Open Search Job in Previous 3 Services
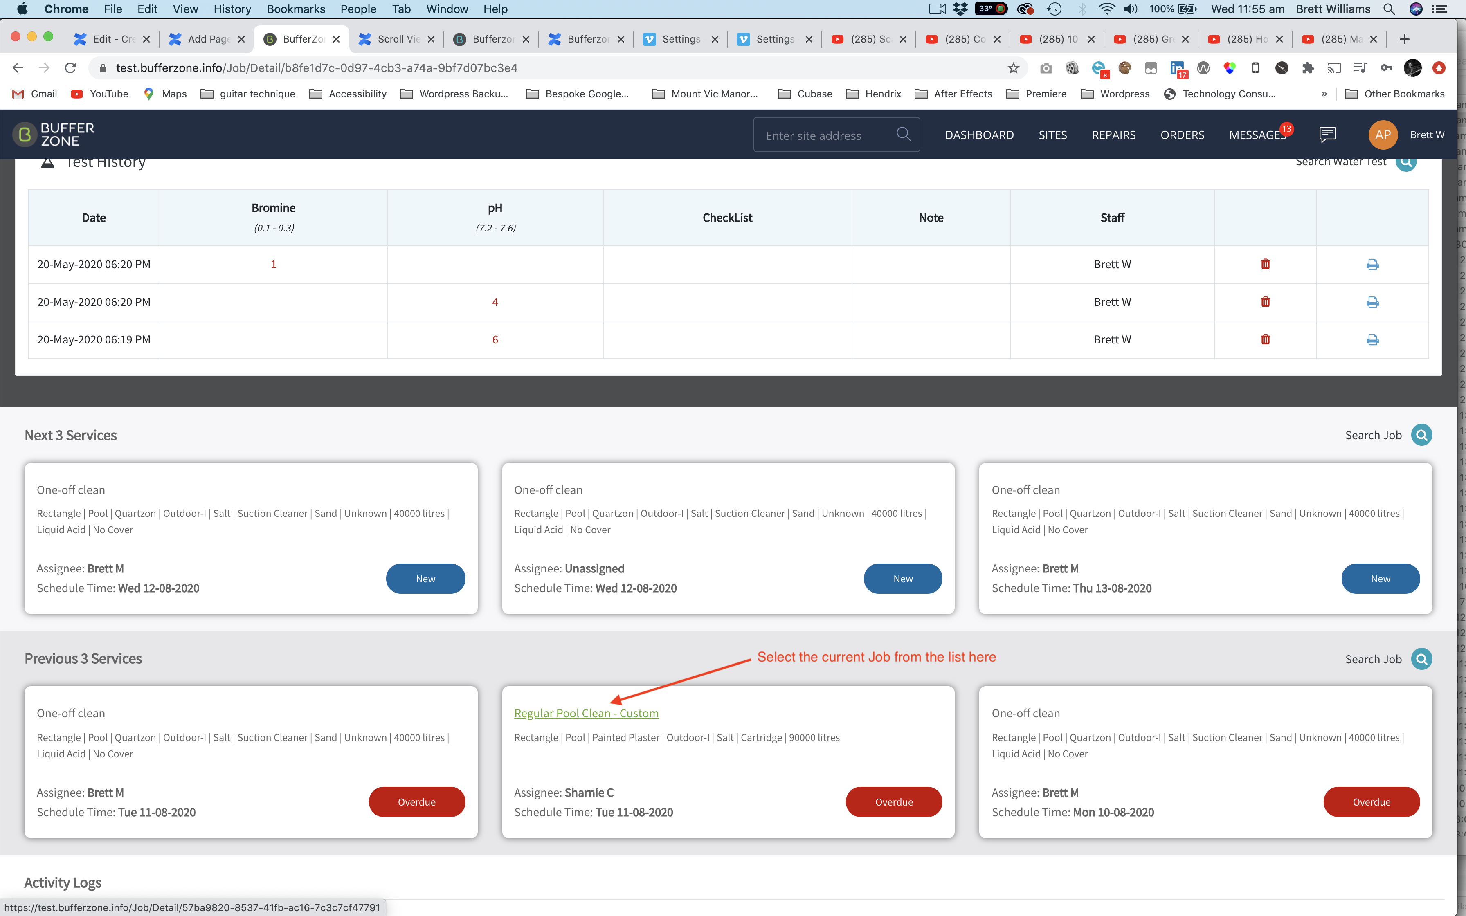Viewport: 1466px width, 916px height. coord(1421,658)
